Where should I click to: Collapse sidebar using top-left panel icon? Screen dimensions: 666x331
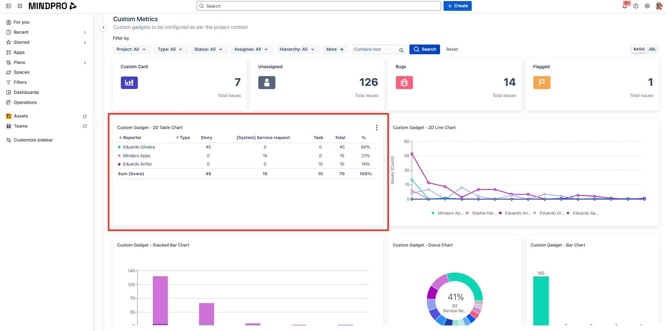(9, 6)
